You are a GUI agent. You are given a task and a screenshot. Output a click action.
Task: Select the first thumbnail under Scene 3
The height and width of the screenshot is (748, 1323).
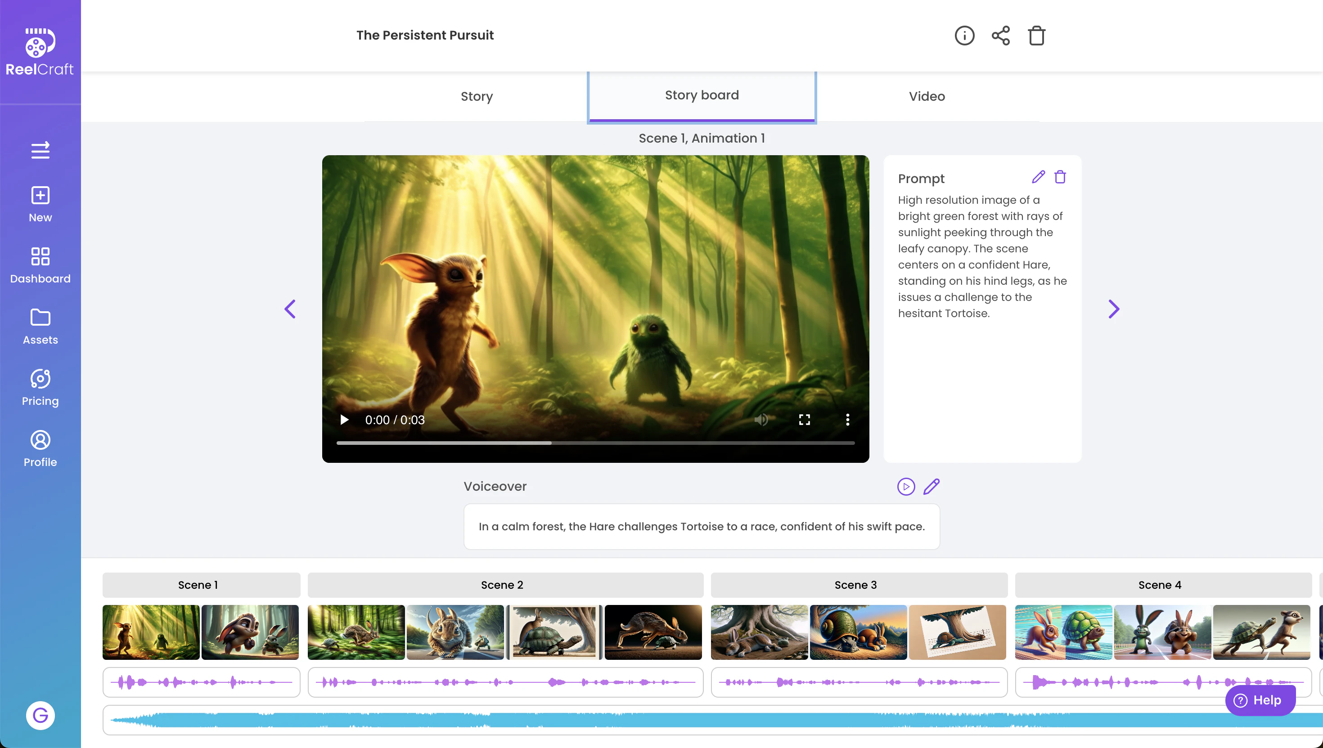point(759,632)
